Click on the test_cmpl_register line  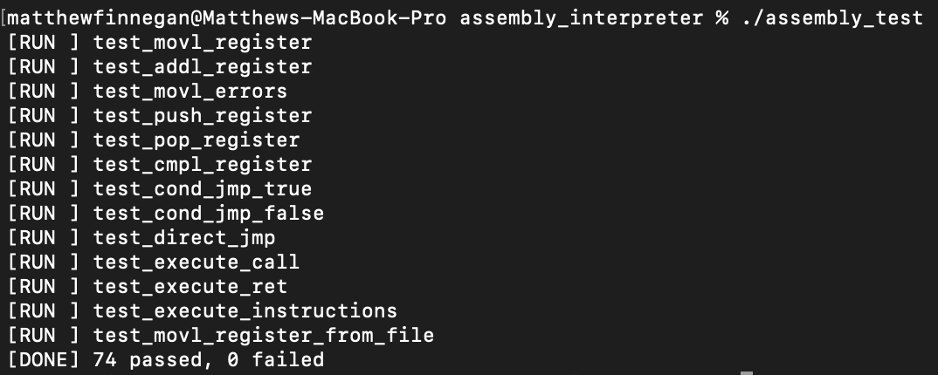pos(202,164)
